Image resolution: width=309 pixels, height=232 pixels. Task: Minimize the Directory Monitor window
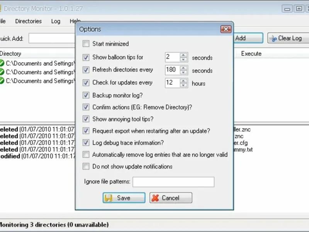click(x=287, y=9)
